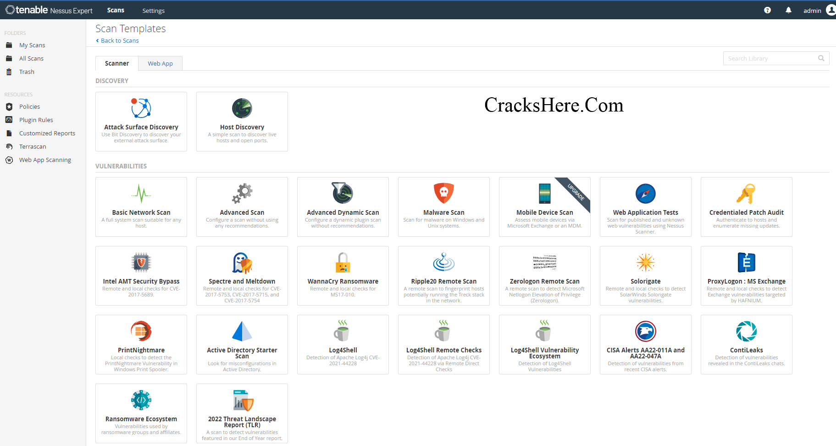The height and width of the screenshot is (446, 836).
Task: Open the PrintNightmare template icon
Action: (x=141, y=331)
